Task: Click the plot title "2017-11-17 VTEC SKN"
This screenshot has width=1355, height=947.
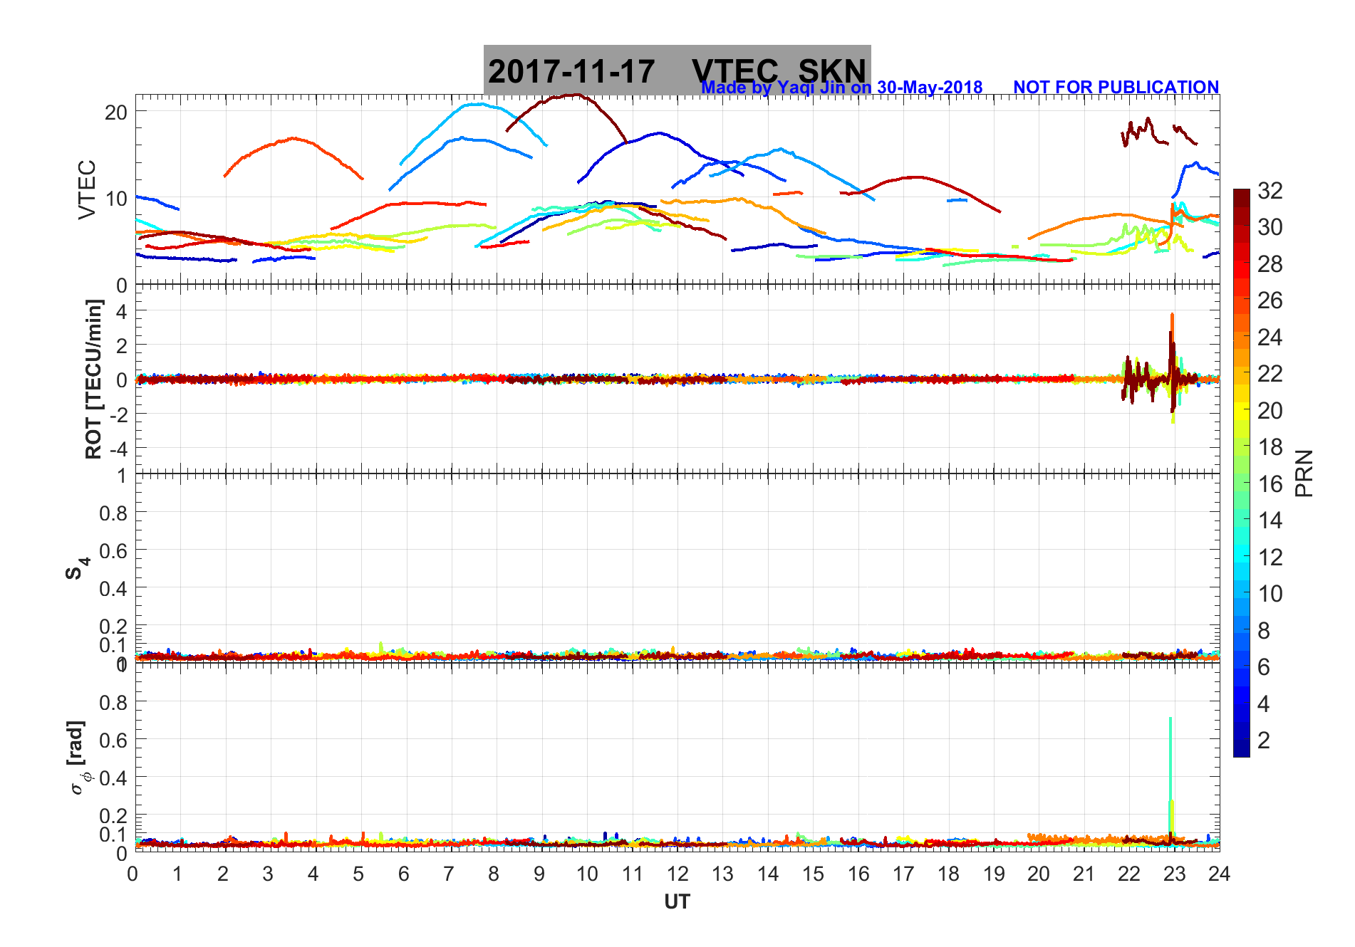Action: click(x=677, y=70)
